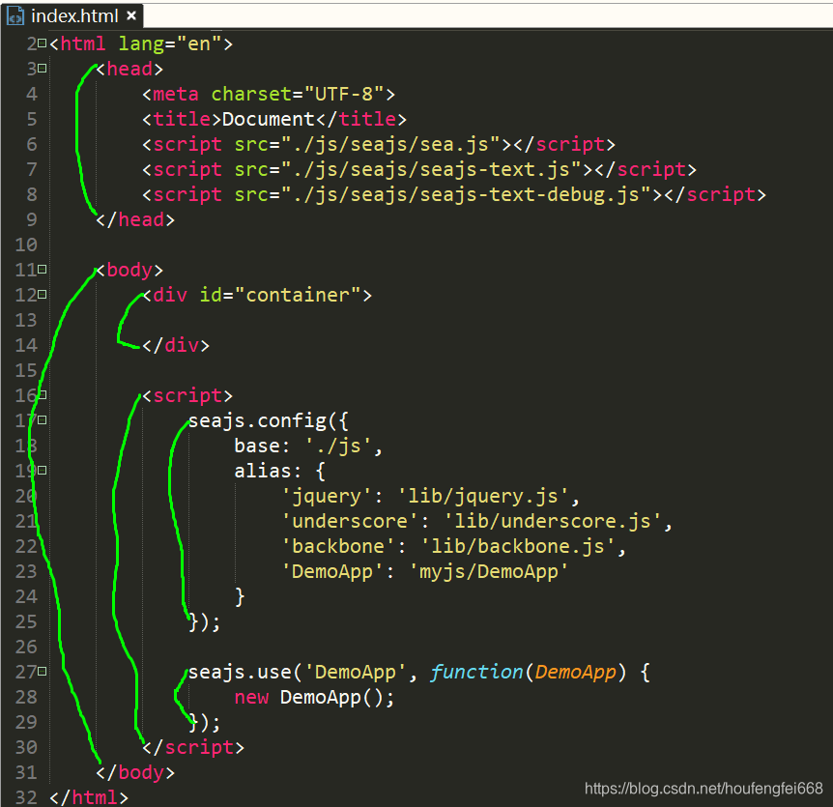Click line number 32 in the gutter

[x=26, y=797]
